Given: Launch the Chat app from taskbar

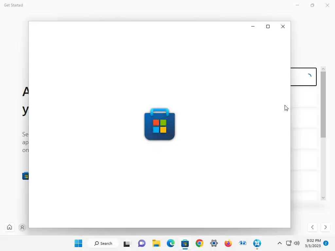Looking at the screenshot, I should (x=142, y=243).
